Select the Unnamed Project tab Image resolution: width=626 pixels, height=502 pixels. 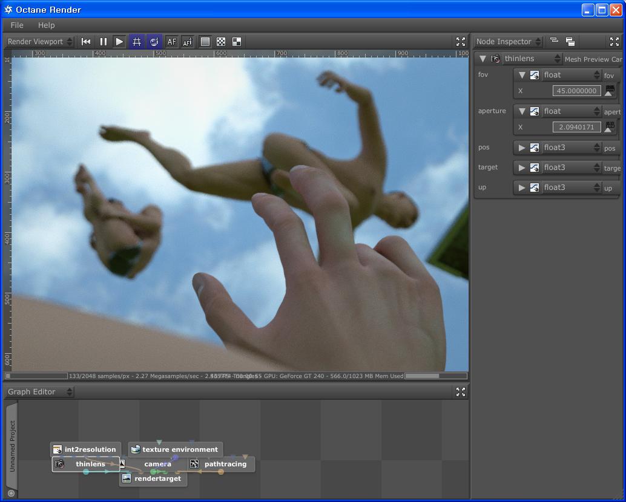point(12,446)
